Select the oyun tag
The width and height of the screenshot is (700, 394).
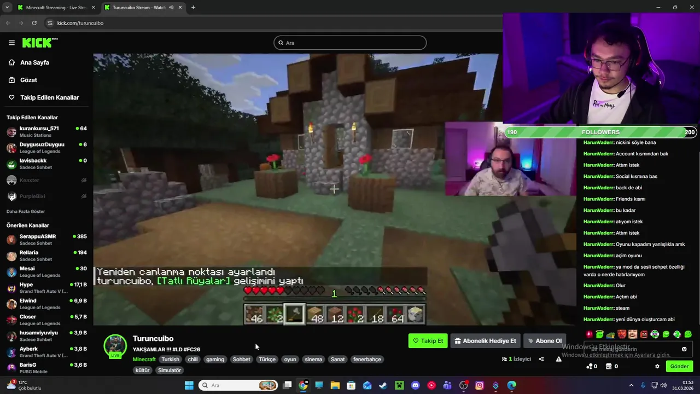[290, 360]
